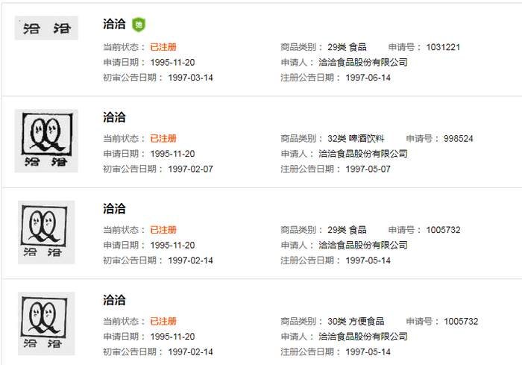The image size is (522, 365).
Task: Open the text-only 洽洽 logo thumbnail of entry 1031221
Action: [46, 28]
